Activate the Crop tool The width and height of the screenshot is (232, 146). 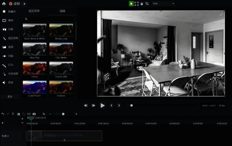point(147,4)
